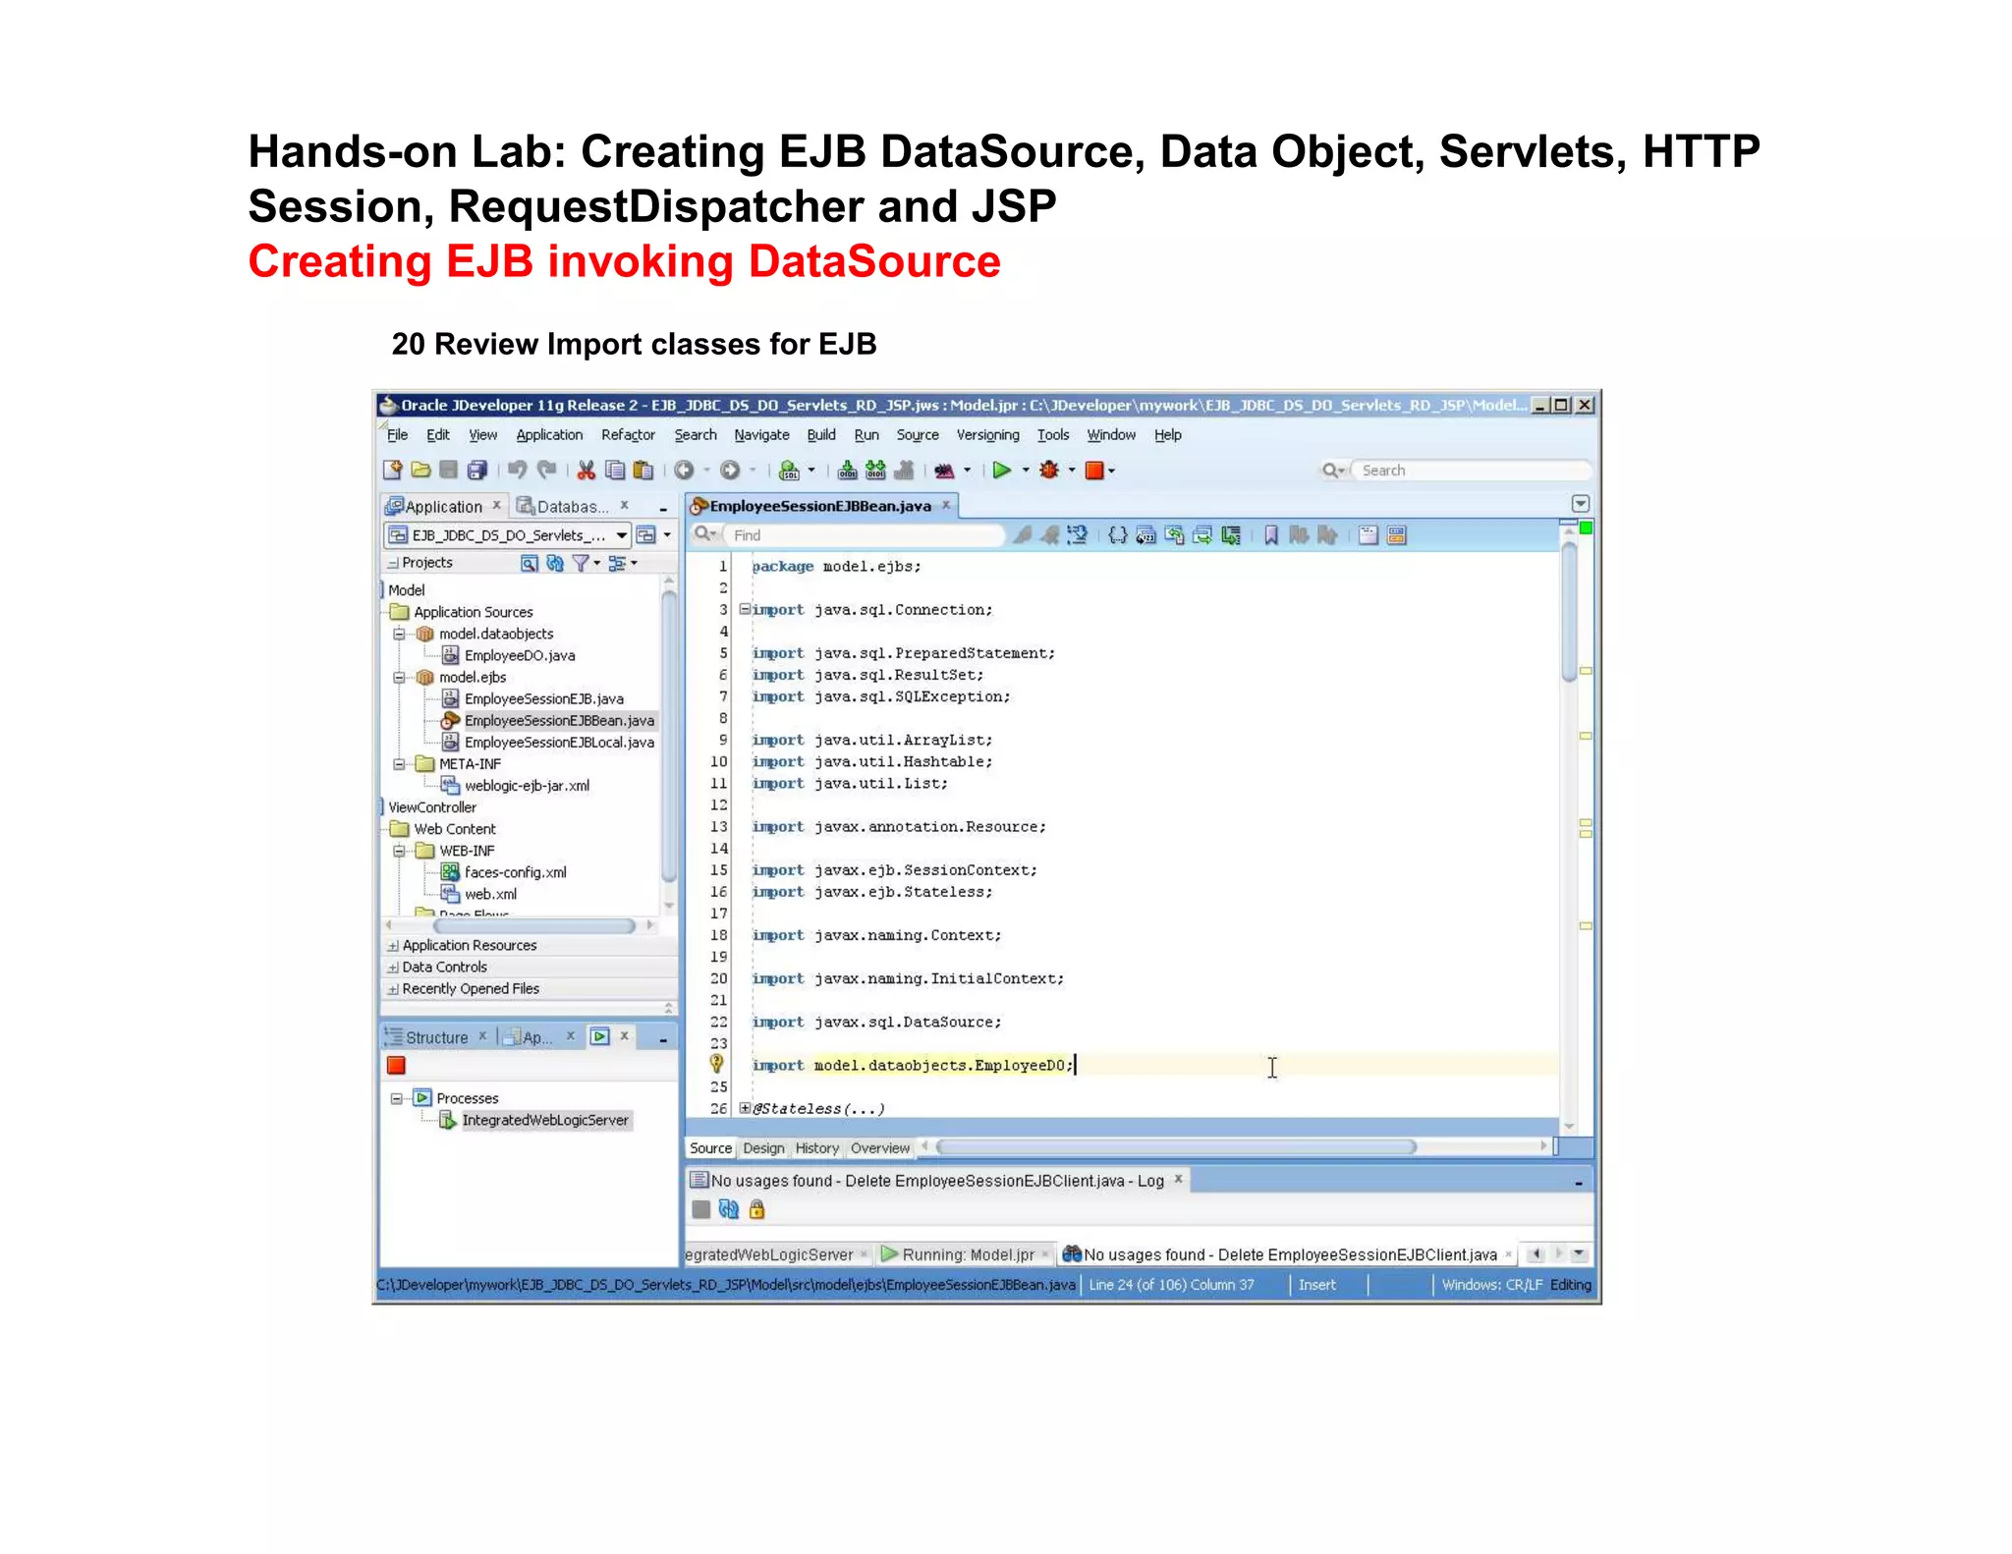Expand the folded @Stateless code block

(745, 1108)
